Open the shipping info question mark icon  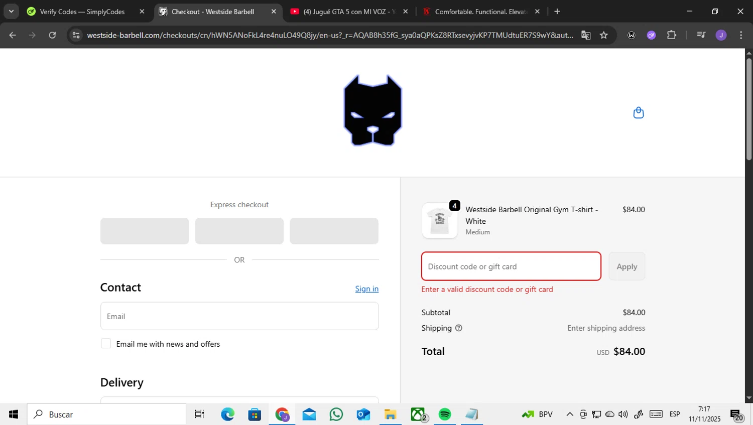[x=458, y=328]
